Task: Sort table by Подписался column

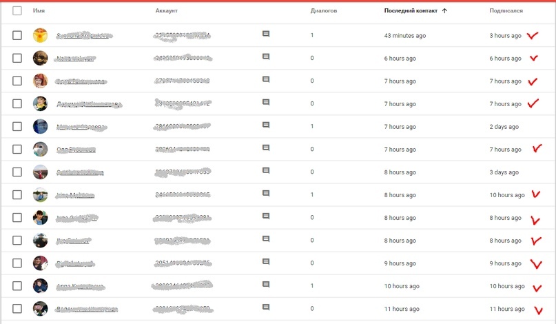Action: tap(506, 11)
